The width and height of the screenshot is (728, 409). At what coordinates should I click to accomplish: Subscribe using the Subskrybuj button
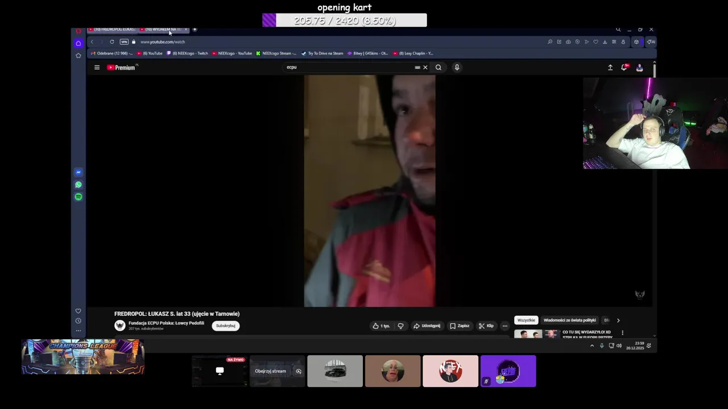[226, 326]
